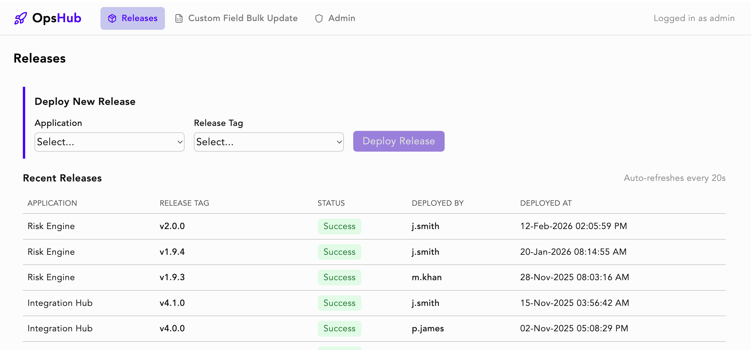Screen dimensions: 751x350
Task: Click the shield icon next to Admin
Action: coord(319,18)
